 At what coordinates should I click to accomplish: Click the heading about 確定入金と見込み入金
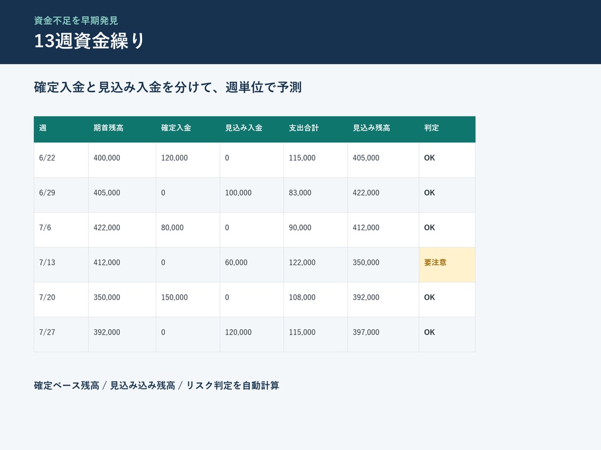(x=168, y=87)
